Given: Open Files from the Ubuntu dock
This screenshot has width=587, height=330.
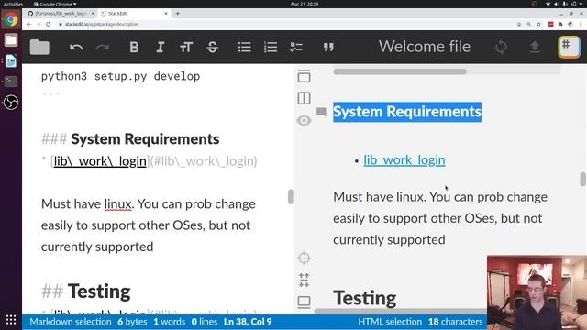Looking at the screenshot, I should (x=11, y=40).
